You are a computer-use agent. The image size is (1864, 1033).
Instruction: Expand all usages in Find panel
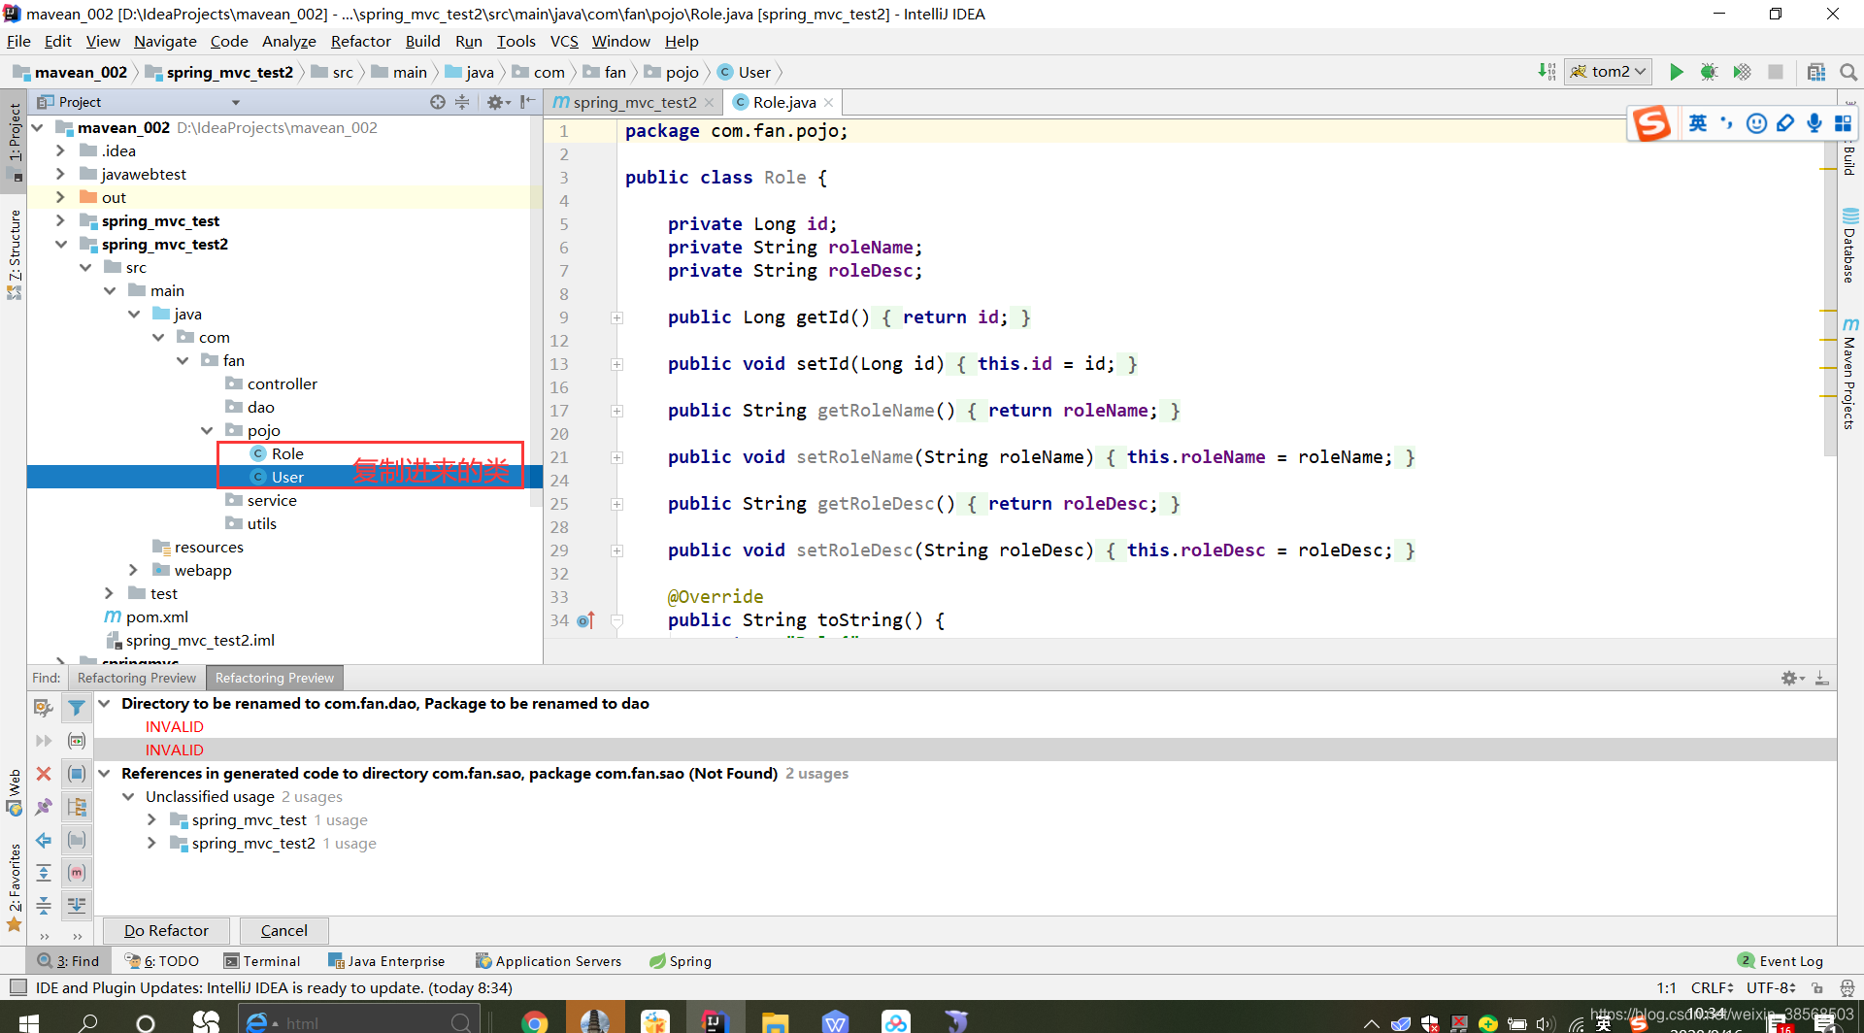[x=44, y=873]
